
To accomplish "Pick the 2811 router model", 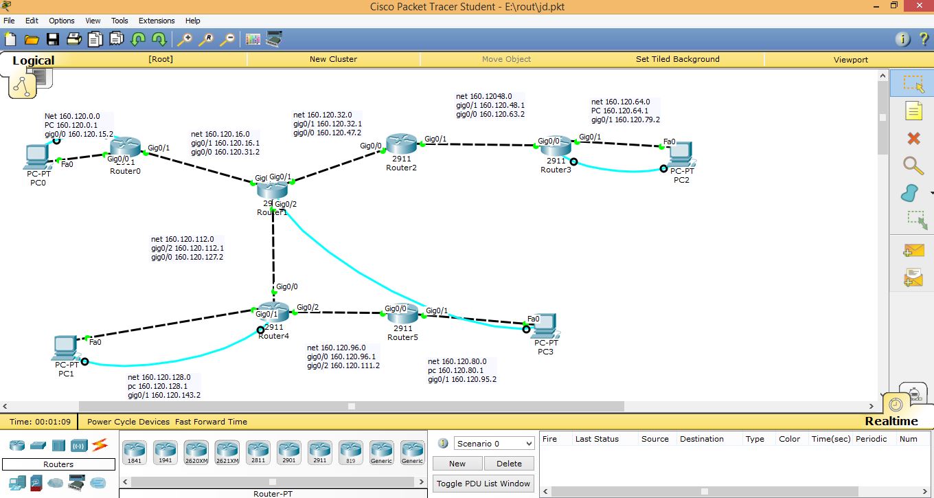I will click(258, 453).
